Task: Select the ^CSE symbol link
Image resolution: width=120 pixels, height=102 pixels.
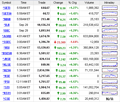Action: 6,99
